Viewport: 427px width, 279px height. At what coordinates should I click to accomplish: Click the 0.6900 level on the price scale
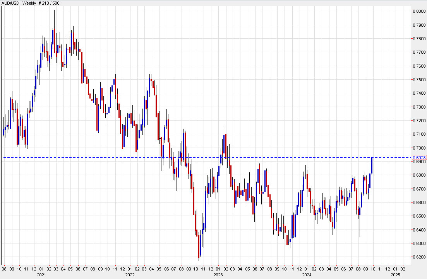click(x=418, y=161)
